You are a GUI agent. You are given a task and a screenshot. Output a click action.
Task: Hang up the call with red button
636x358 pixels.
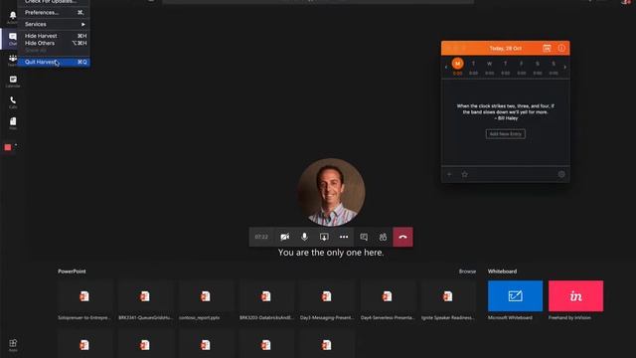click(402, 237)
